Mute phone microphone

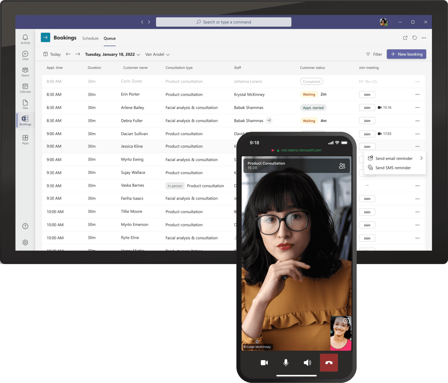coord(286,363)
